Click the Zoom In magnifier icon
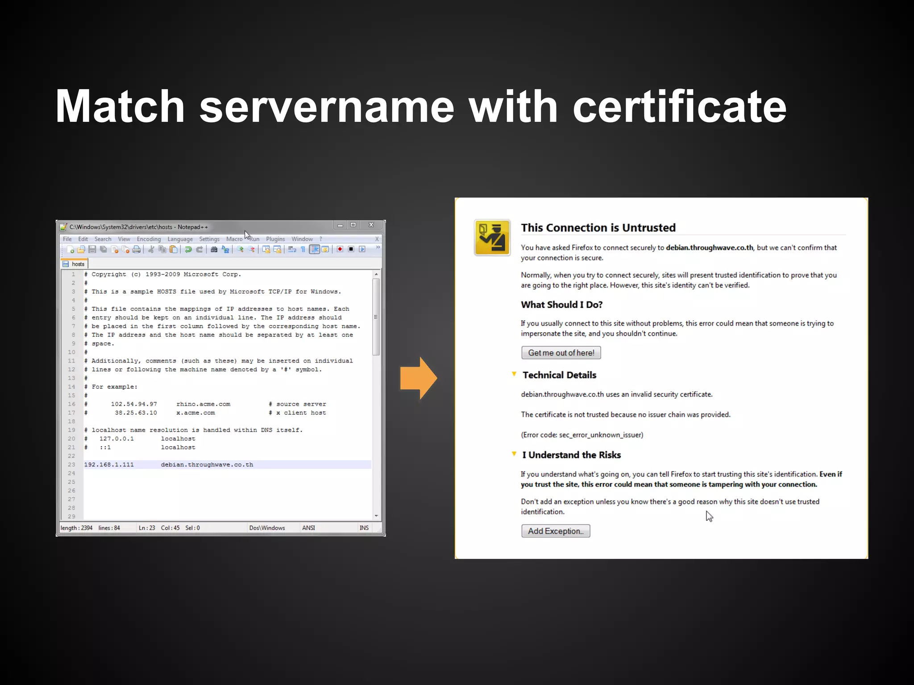This screenshot has height=685, width=914. coord(241,249)
